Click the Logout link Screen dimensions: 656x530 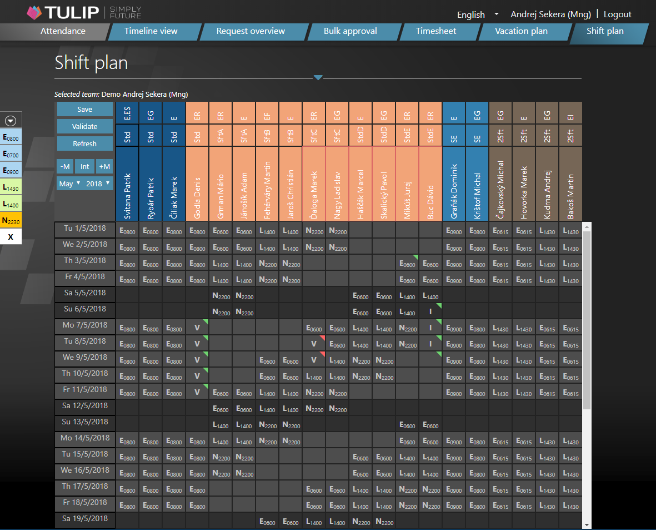617,14
